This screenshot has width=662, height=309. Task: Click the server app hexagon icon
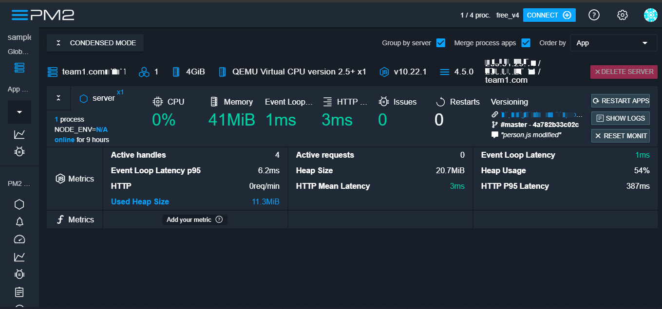pos(84,99)
